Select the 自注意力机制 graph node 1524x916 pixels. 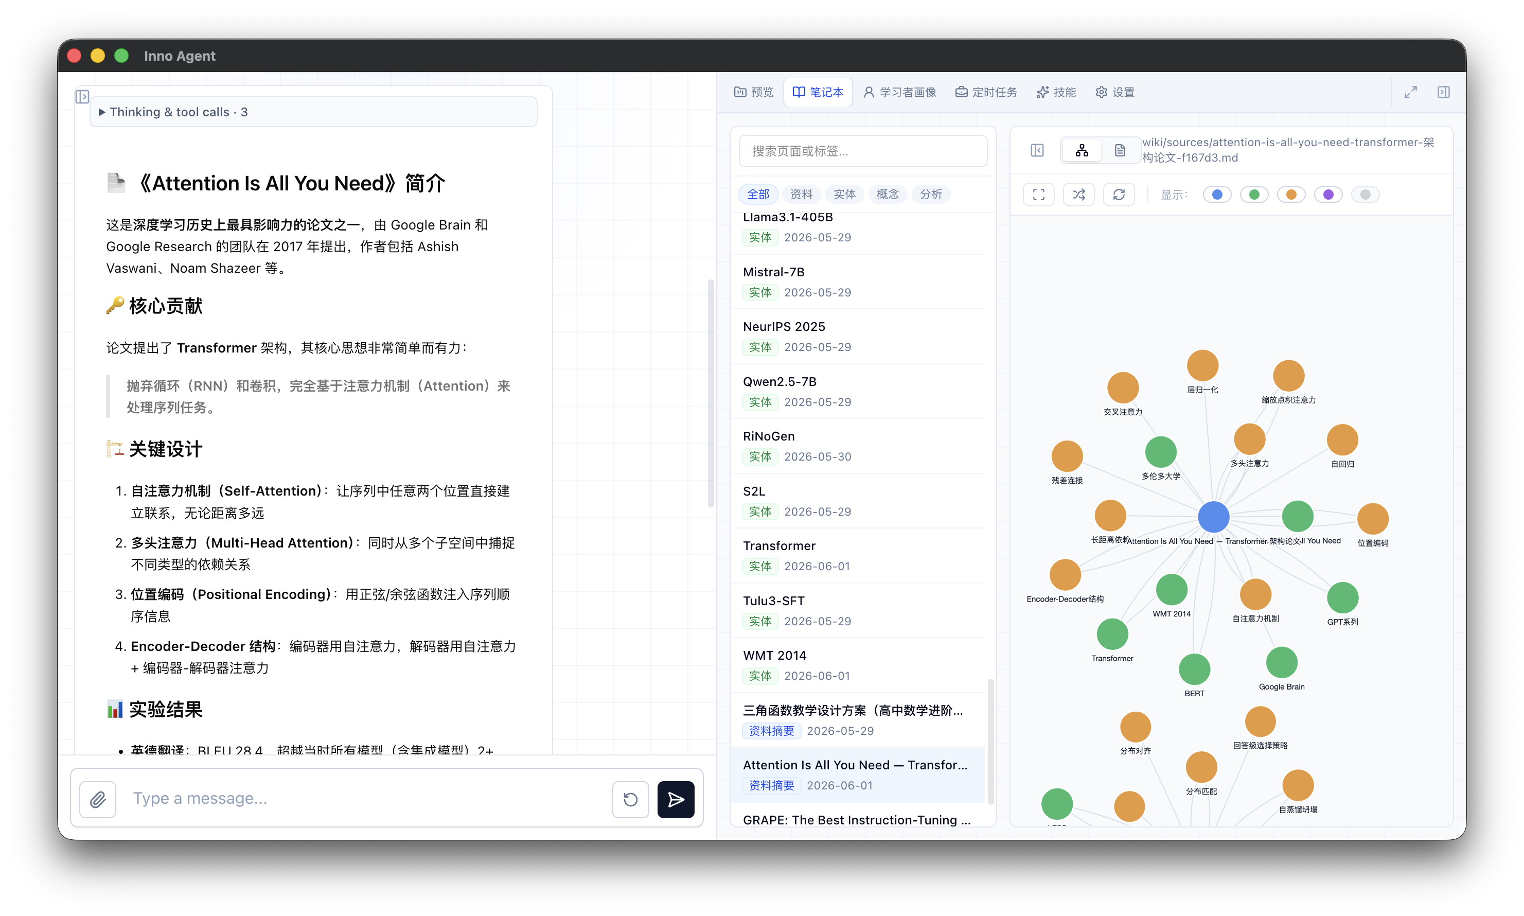1255,594
